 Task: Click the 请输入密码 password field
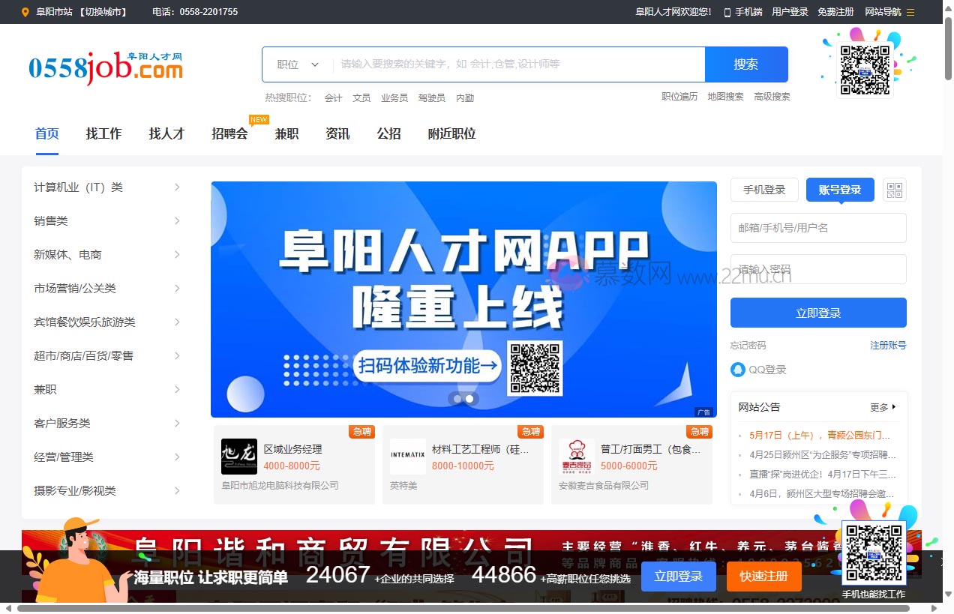point(817,269)
